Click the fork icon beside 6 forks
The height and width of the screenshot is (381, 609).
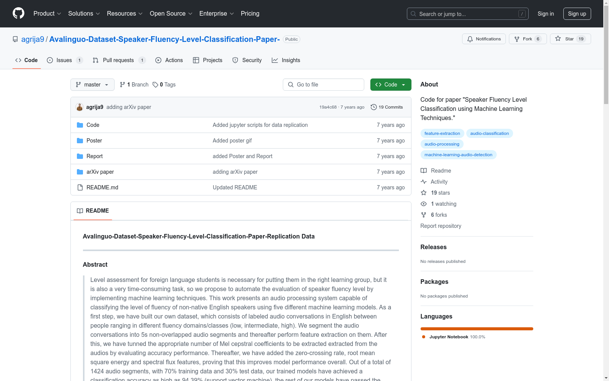[424, 215]
